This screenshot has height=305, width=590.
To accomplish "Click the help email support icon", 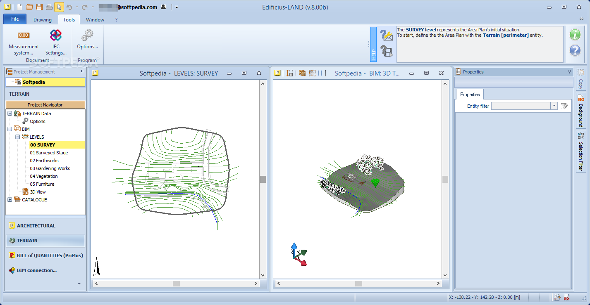I will click(x=387, y=35).
